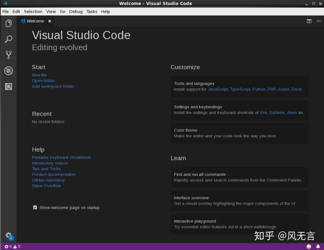Open the Manage gear icon with badge

click(9, 236)
